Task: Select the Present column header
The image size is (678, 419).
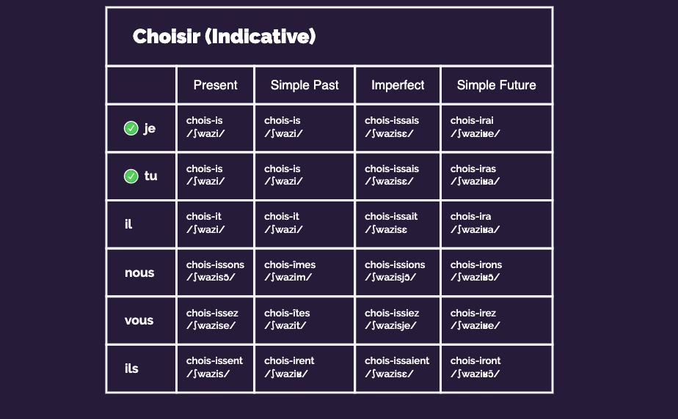Action: click(x=215, y=85)
